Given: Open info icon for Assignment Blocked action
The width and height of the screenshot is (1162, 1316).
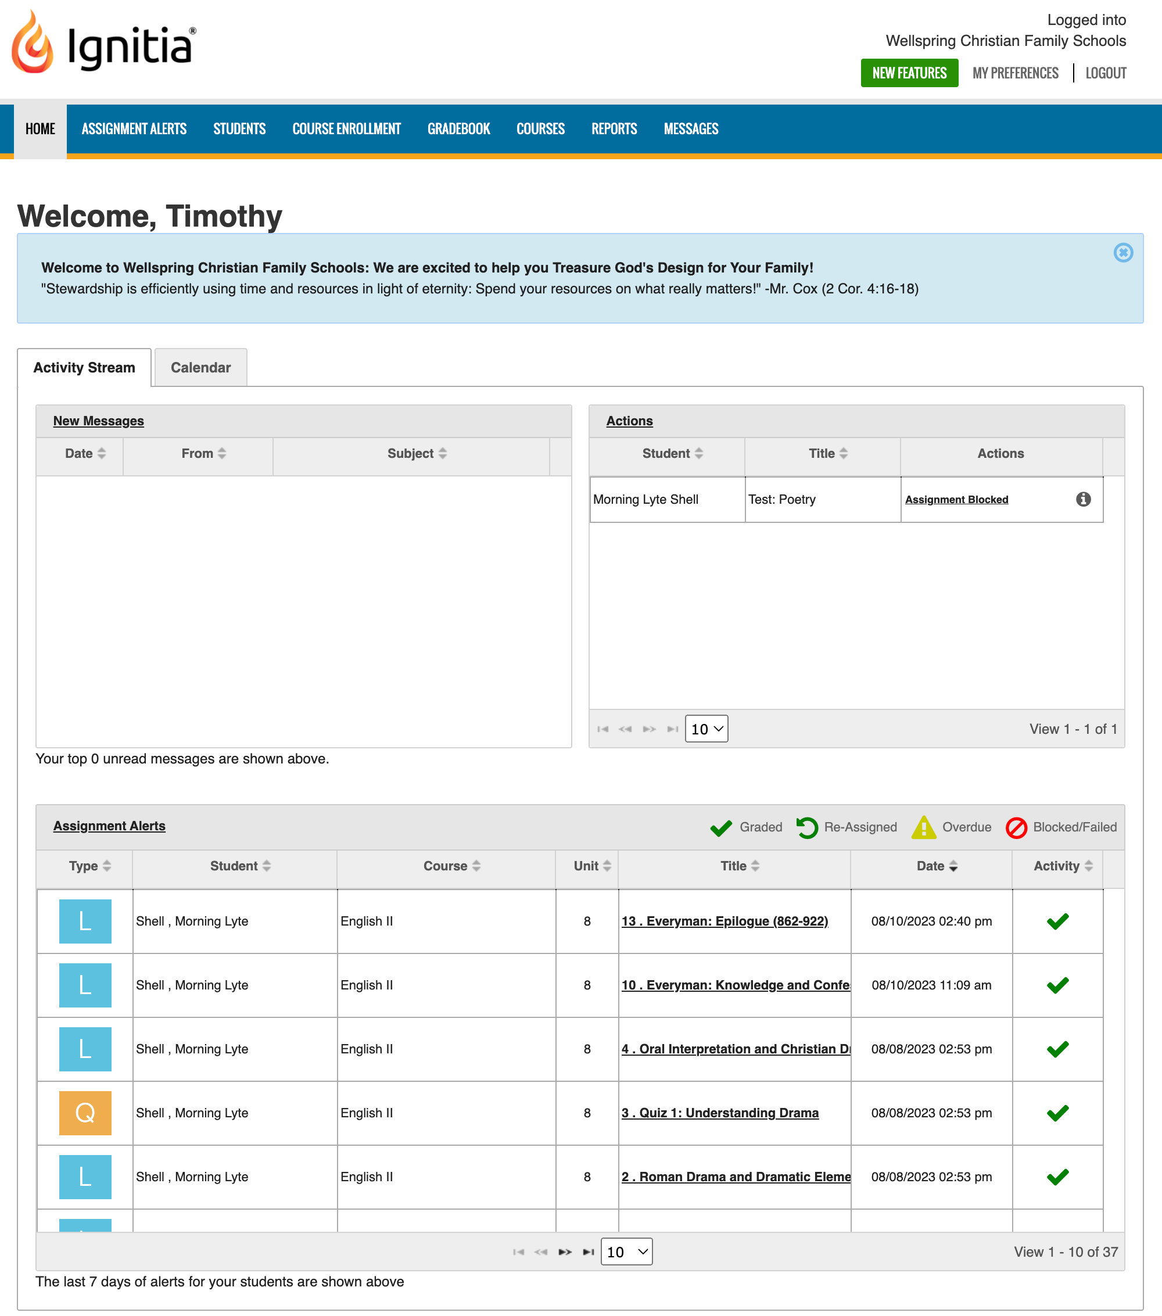Looking at the screenshot, I should click(1083, 499).
